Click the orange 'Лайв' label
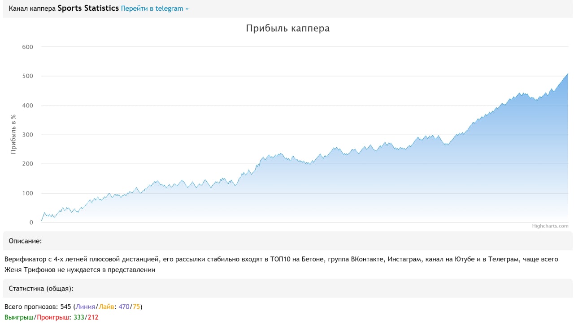 [x=107, y=307]
